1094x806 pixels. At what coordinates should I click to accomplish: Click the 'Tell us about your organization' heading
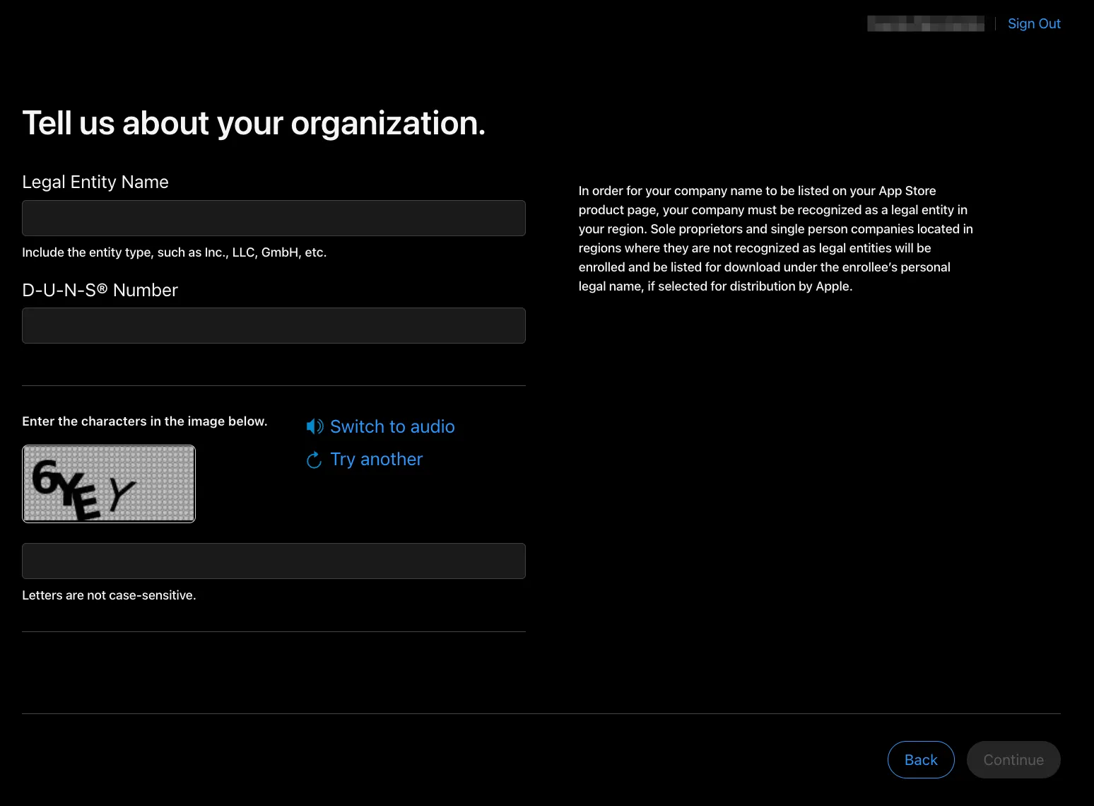pyautogui.click(x=254, y=123)
